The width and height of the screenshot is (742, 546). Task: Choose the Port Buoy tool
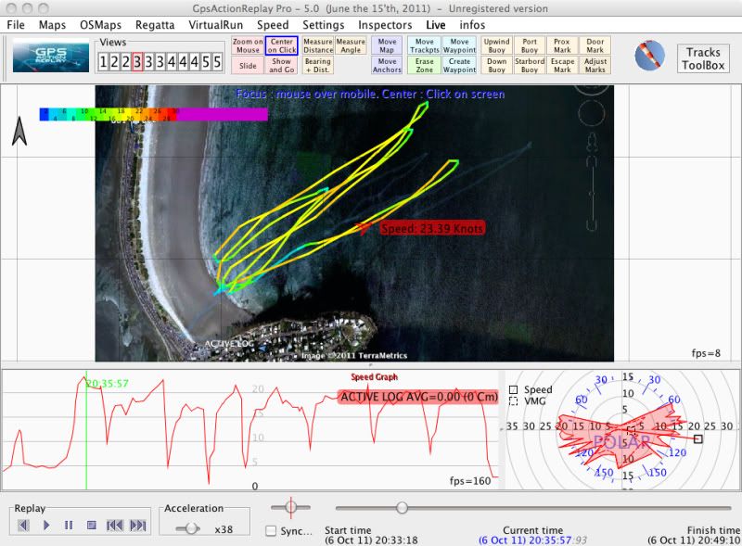(x=530, y=46)
